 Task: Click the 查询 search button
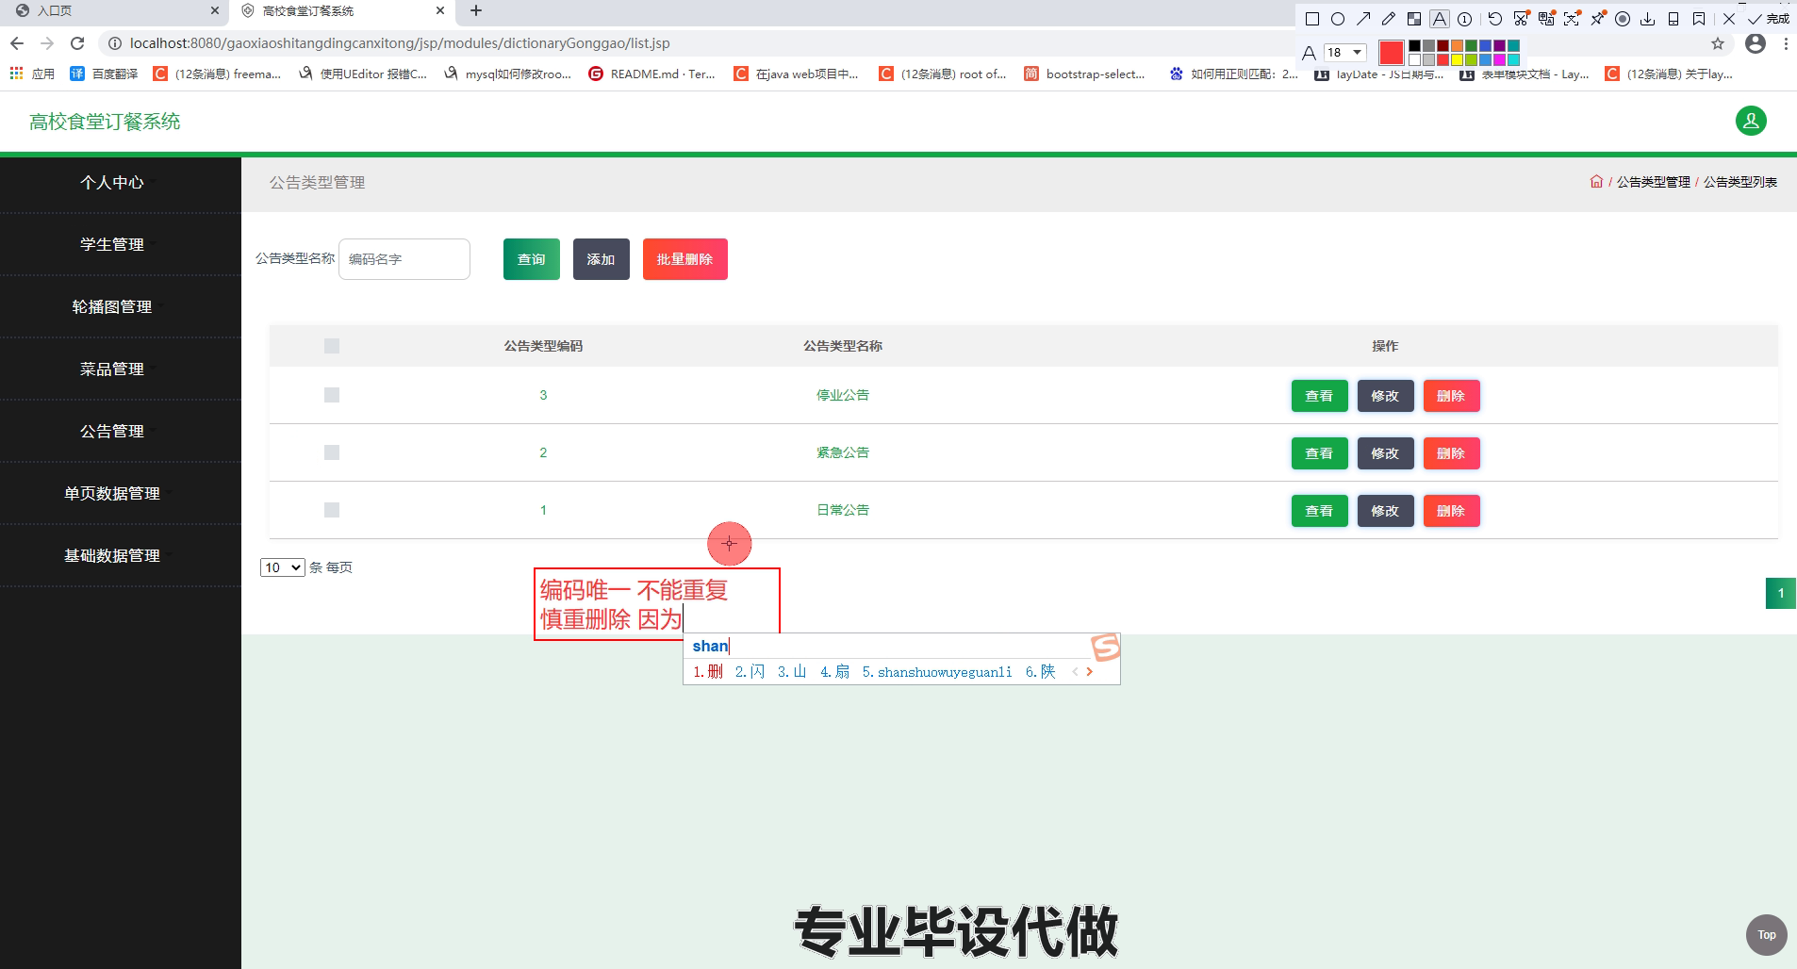click(x=532, y=259)
